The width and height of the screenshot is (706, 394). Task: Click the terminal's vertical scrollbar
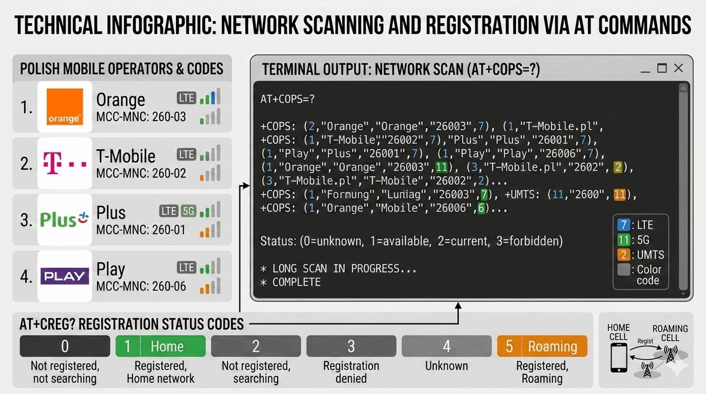[x=682, y=188]
